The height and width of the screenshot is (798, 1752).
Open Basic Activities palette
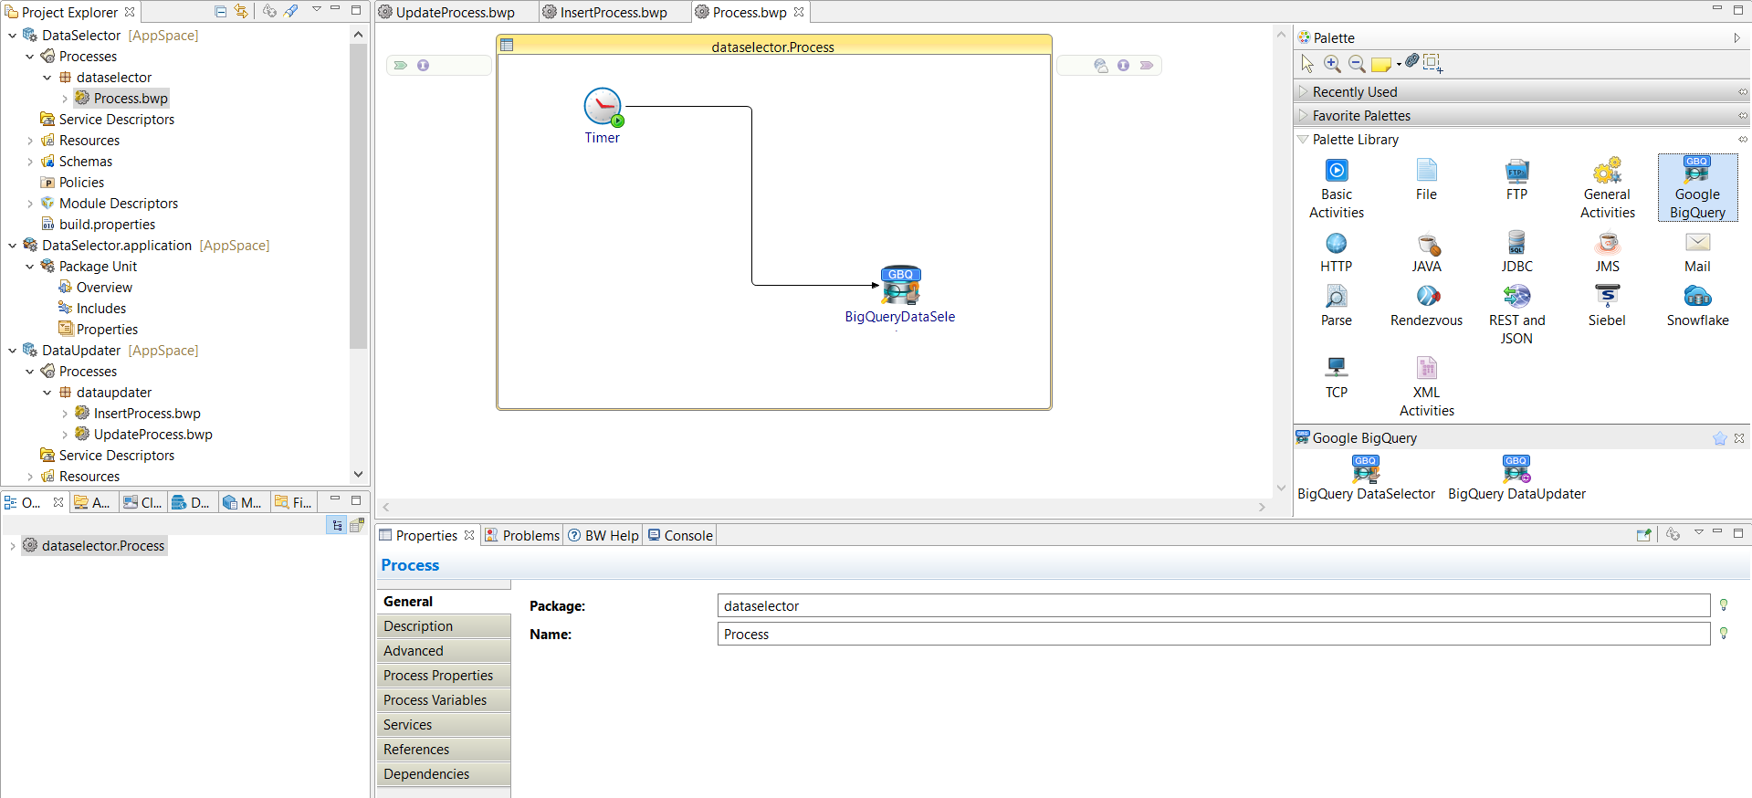1337,189
